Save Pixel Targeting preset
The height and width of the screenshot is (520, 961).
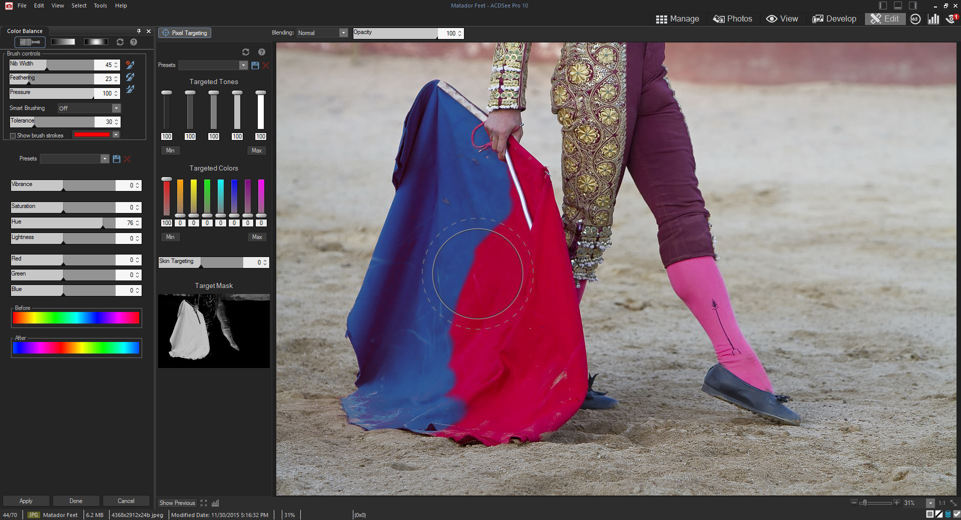coord(255,65)
